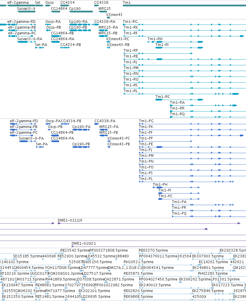The width and height of the screenshot is (246, 301).
Task: Click the long teal Tm1 gene bar
Action: [184, 5]
